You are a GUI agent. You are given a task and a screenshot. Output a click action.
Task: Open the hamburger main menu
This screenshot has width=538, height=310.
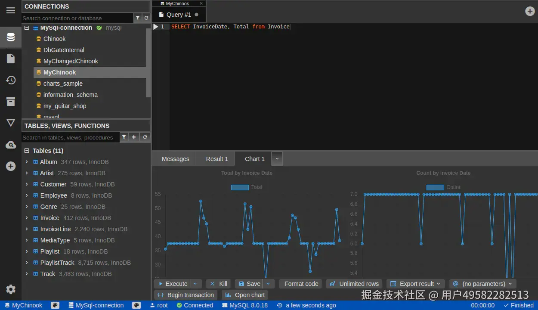(x=11, y=10)
